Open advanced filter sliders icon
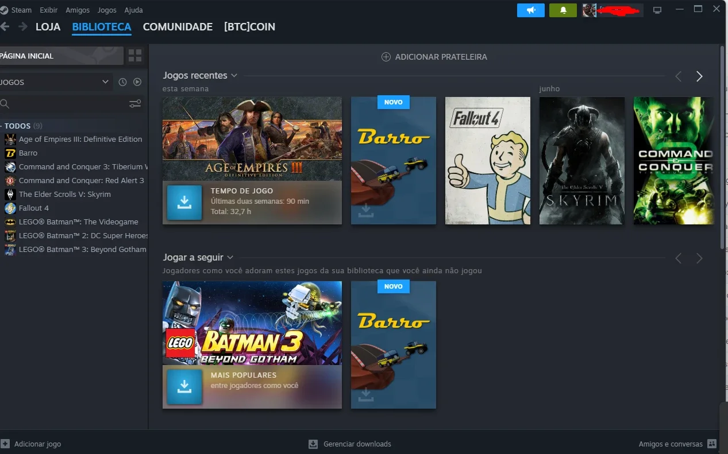 point(135,104)
